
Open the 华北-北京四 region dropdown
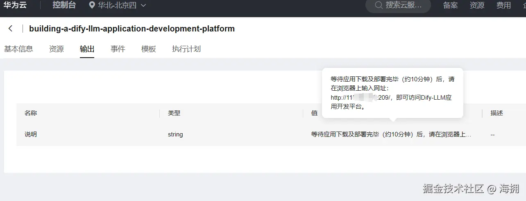pos(118,5)
